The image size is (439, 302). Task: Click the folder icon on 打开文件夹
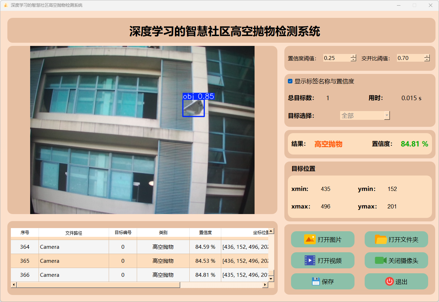pos(381,240)
